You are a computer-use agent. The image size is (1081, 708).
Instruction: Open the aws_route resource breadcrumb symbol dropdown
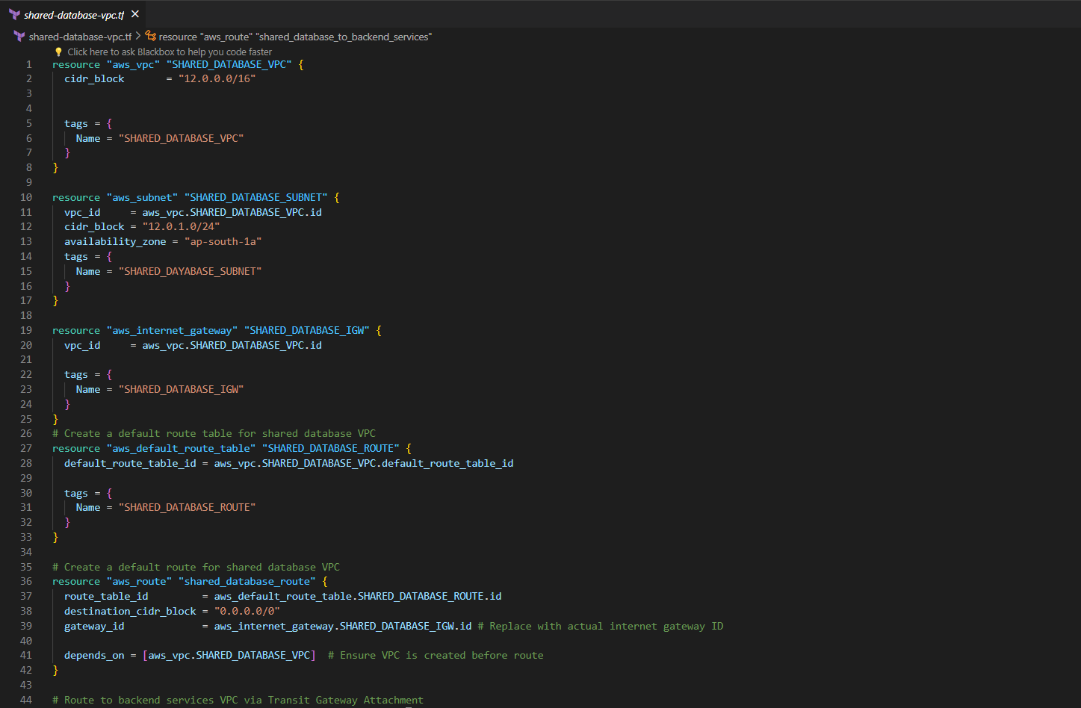click(x=295, y=37)
